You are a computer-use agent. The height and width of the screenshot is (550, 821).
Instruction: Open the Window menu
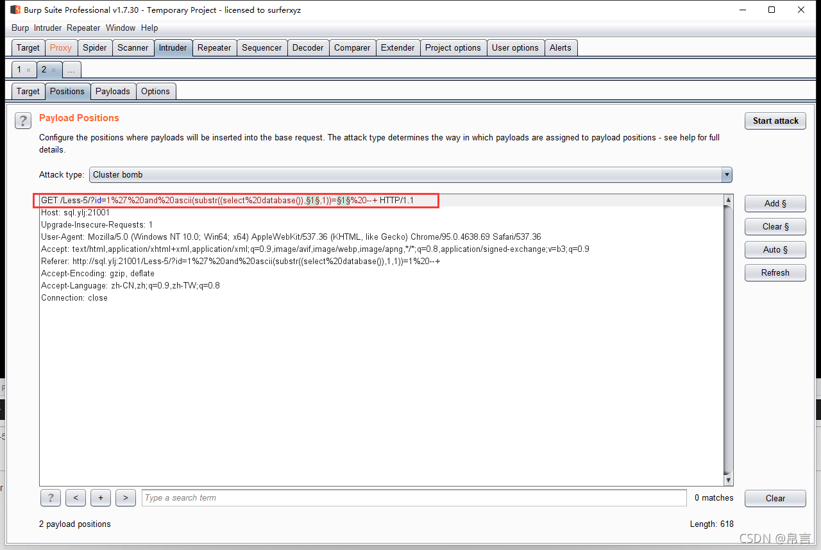pyautogui.click(x=121, y=28)
